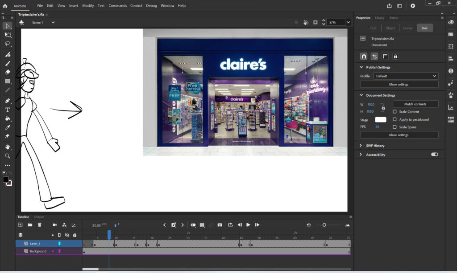
Task: Click the Stage color swatch
Action: coord(380,119)
